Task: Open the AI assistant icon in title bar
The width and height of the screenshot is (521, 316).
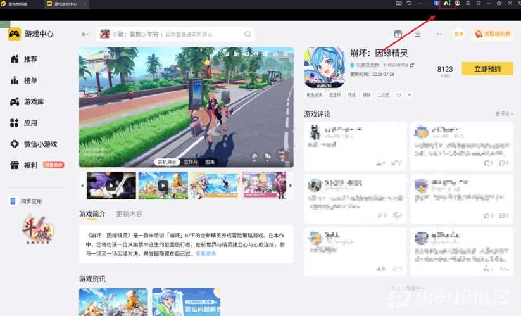Action: tap(447, 3)
